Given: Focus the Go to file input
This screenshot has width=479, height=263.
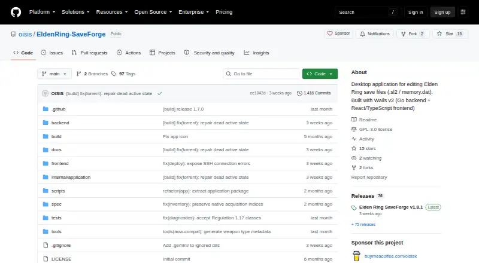Looking at the screenshot, I should [x=262, y=74].
